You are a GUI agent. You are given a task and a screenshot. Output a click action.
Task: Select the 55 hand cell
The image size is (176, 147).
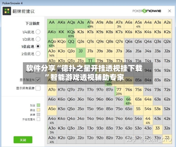tap(138, 110)
